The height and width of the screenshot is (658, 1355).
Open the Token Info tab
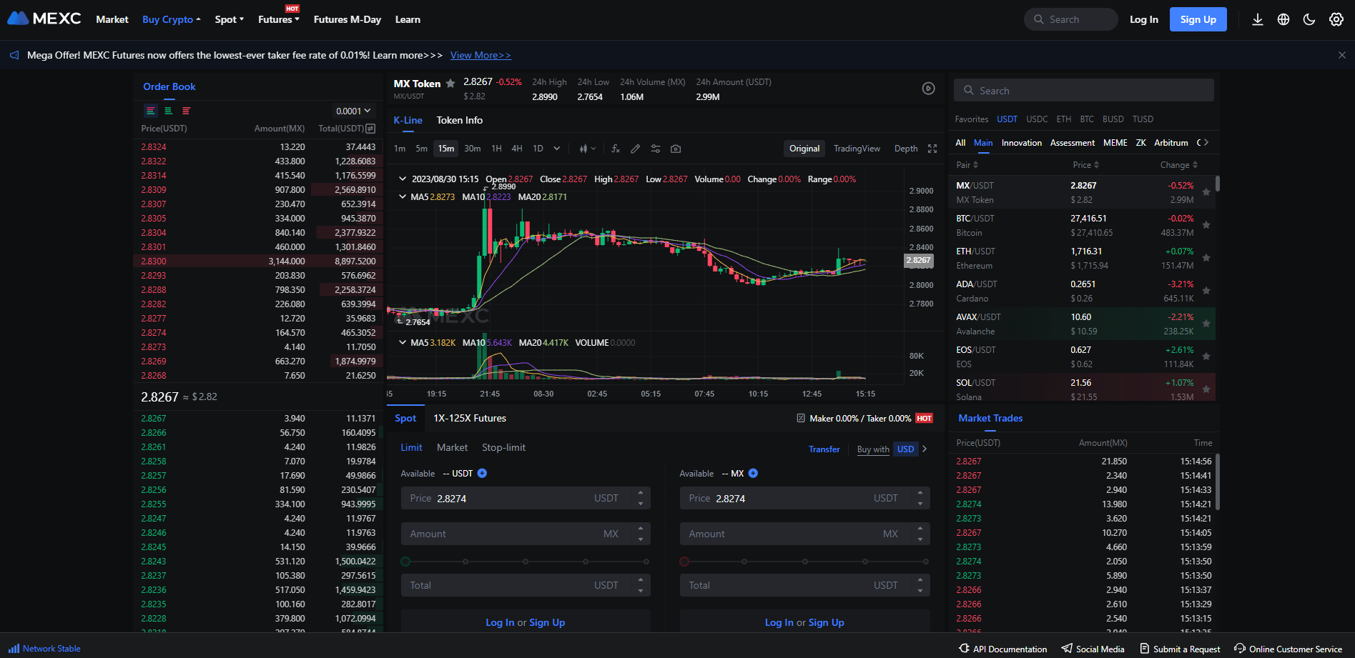tap(460, 120)
